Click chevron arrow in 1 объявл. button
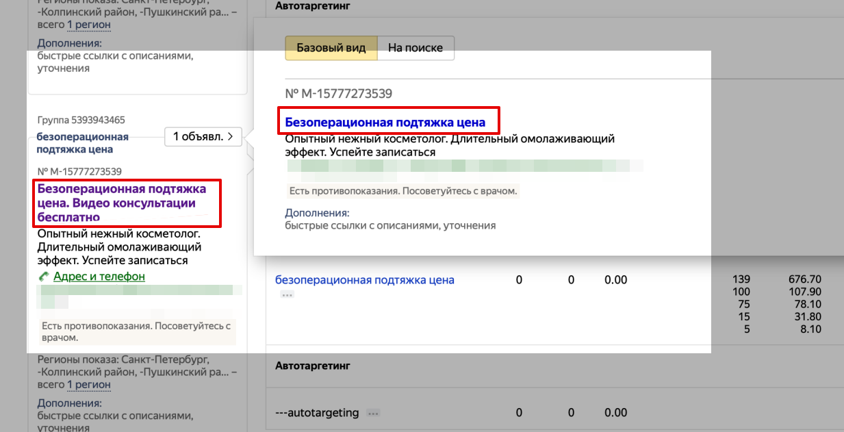Viewport: 844px width, 432px height. click(230, 136)
